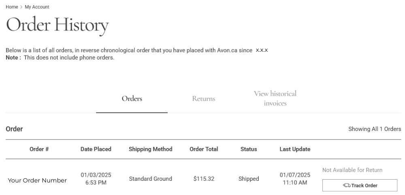This screenshot has height=195, width=405.
Task: Click the Last Update column header
Action: pyautogui.click(x=295, y=149)
